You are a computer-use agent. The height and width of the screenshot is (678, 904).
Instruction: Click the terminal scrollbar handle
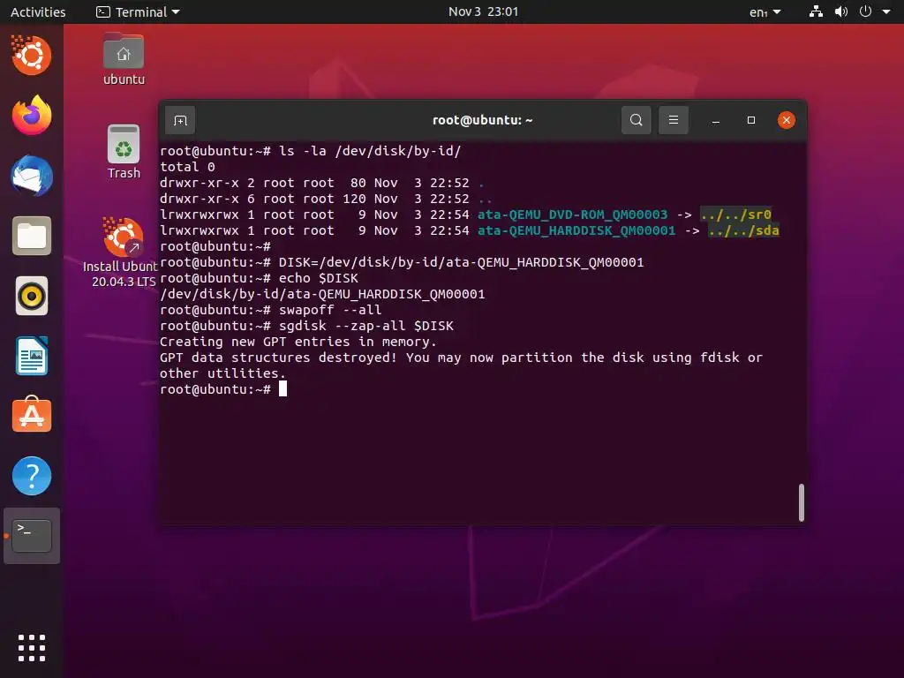[802, 502]
